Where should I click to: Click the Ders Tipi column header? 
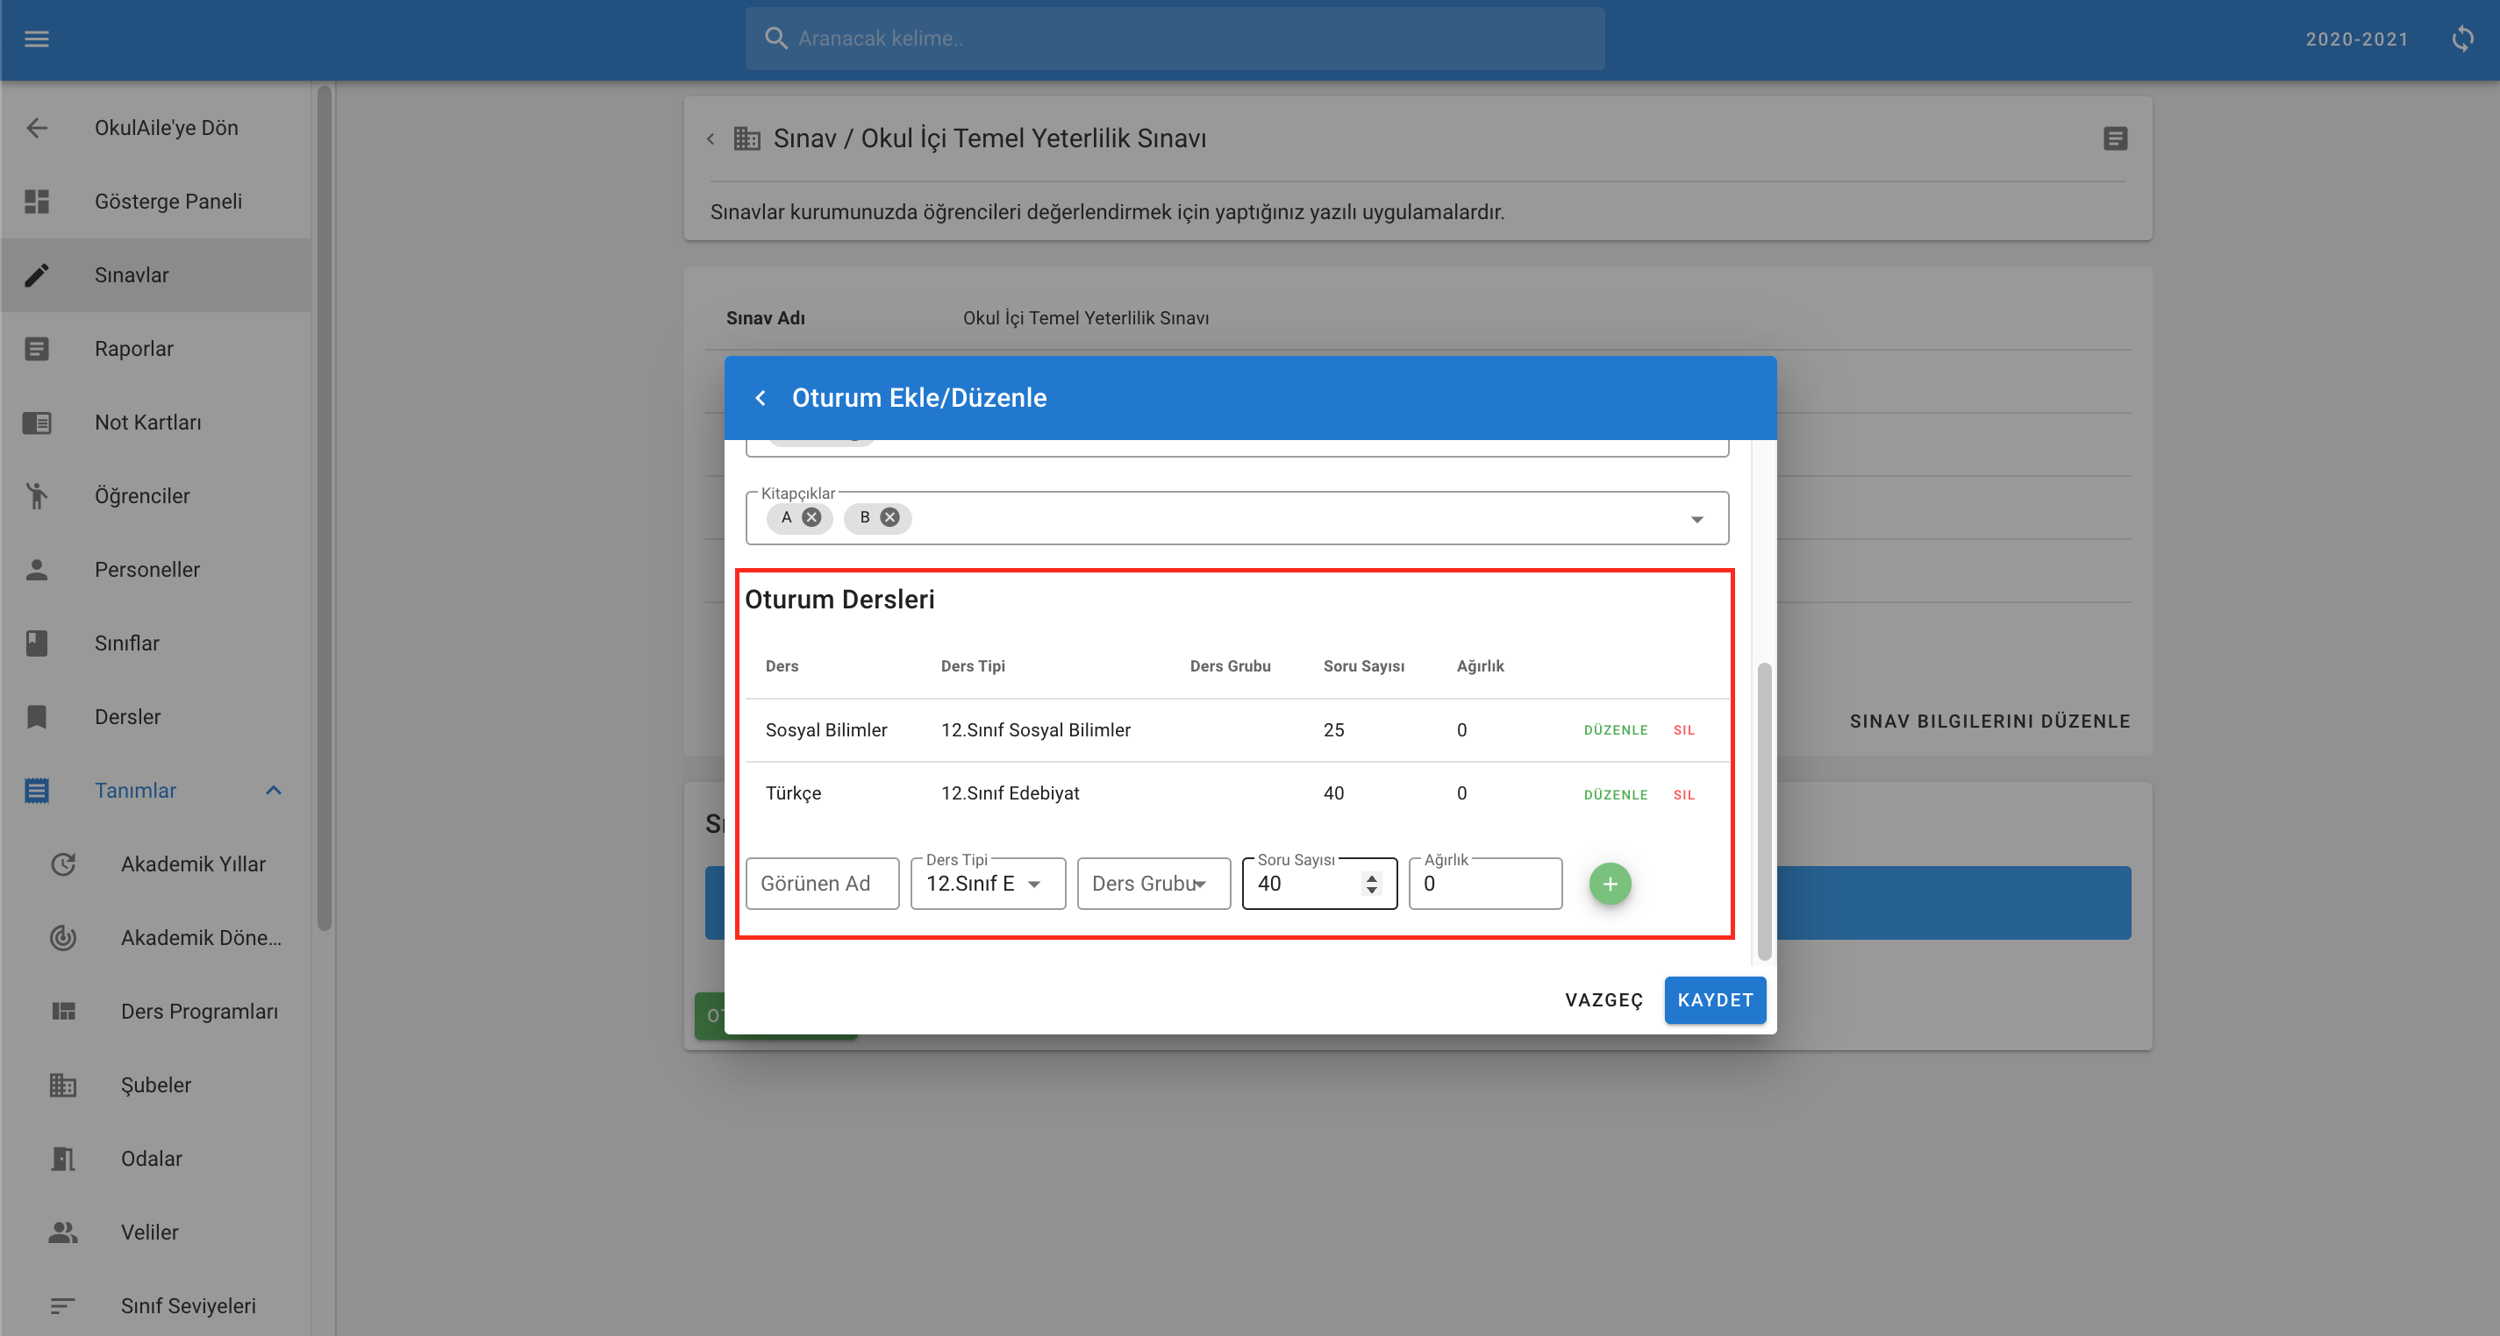pos(973,666)
